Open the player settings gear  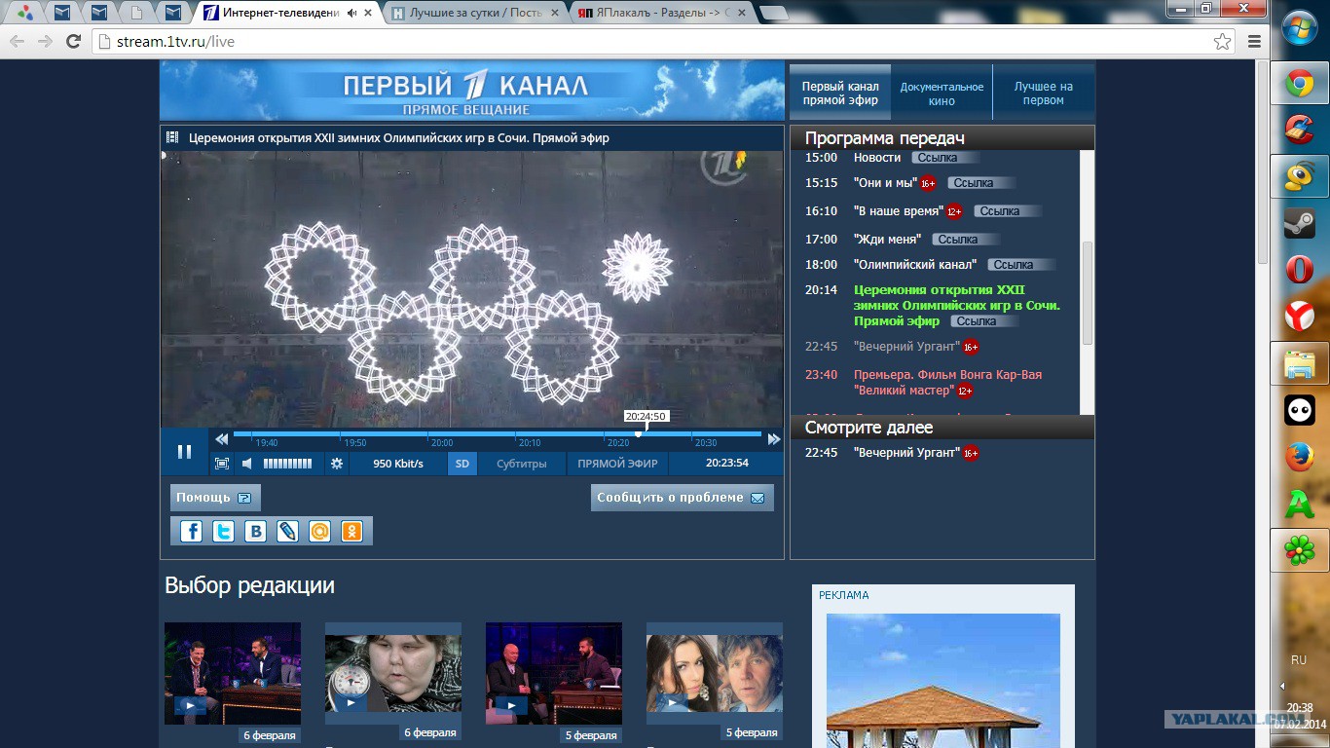[337, 464]
